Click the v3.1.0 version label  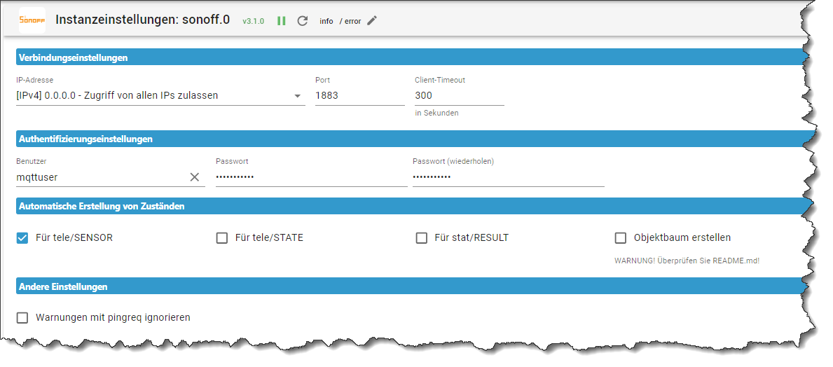[254, 21]
